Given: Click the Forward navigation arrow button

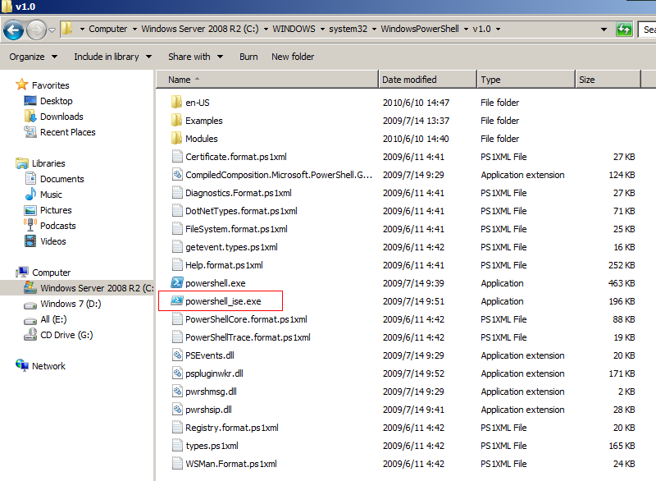Looking at the screenshot, I should click(36, 30).
